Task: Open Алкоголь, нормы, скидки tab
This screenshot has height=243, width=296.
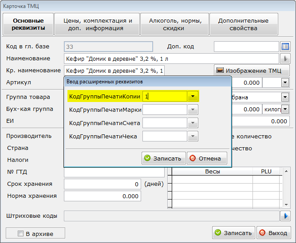Action: click(x=175, y=24)
